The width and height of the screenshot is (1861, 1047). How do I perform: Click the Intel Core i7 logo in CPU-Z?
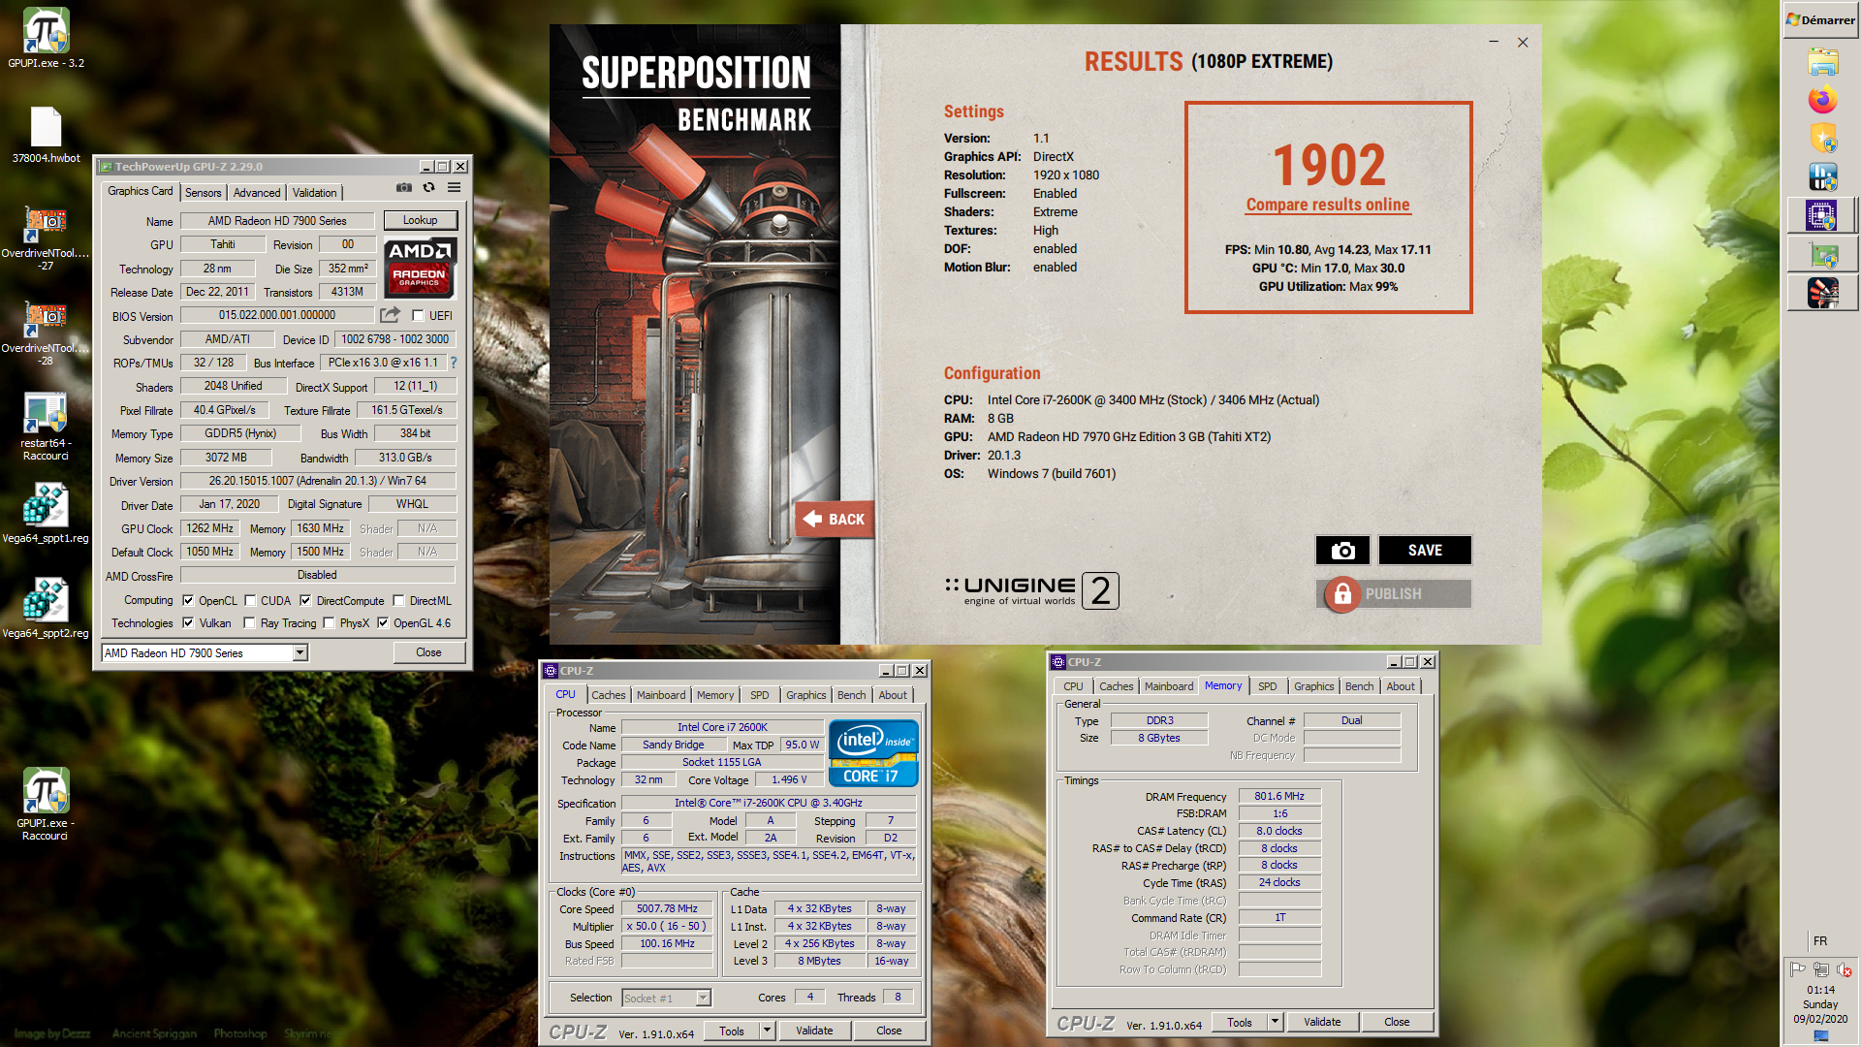pyautogui.click(x=873, y=753)
